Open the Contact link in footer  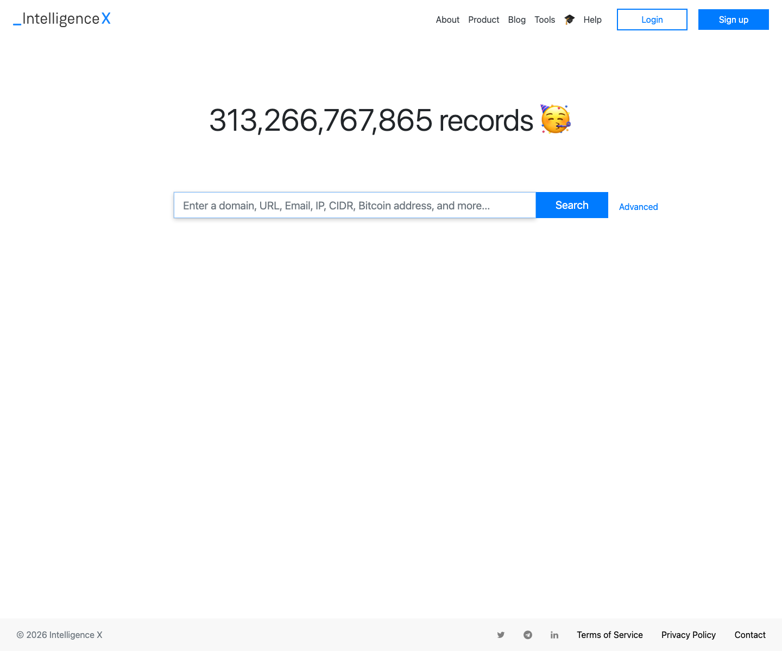[750, 635]
